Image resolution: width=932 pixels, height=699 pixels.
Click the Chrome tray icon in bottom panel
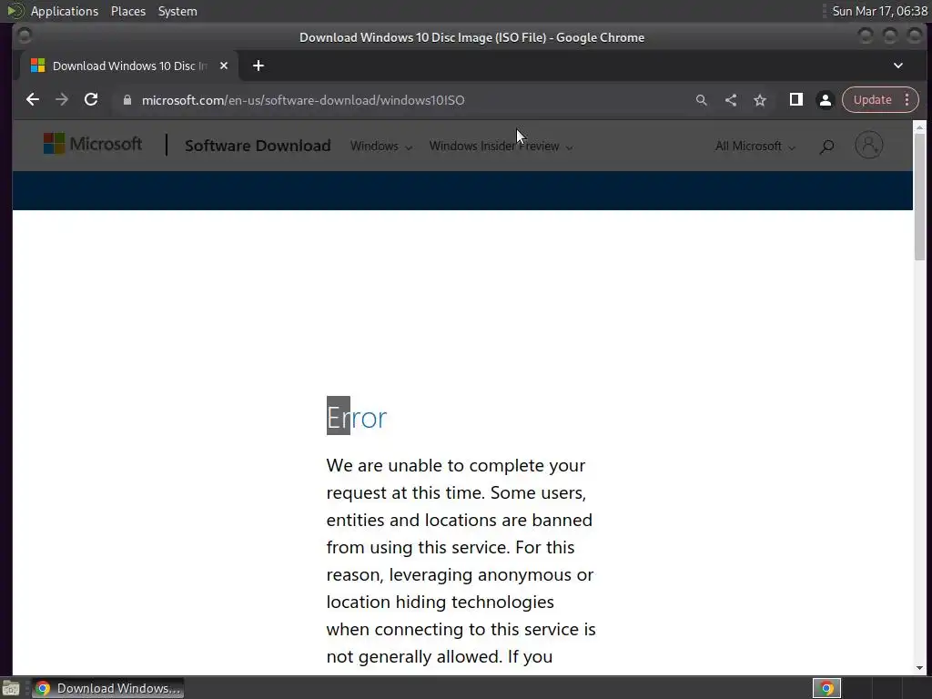tap(826, 688)
